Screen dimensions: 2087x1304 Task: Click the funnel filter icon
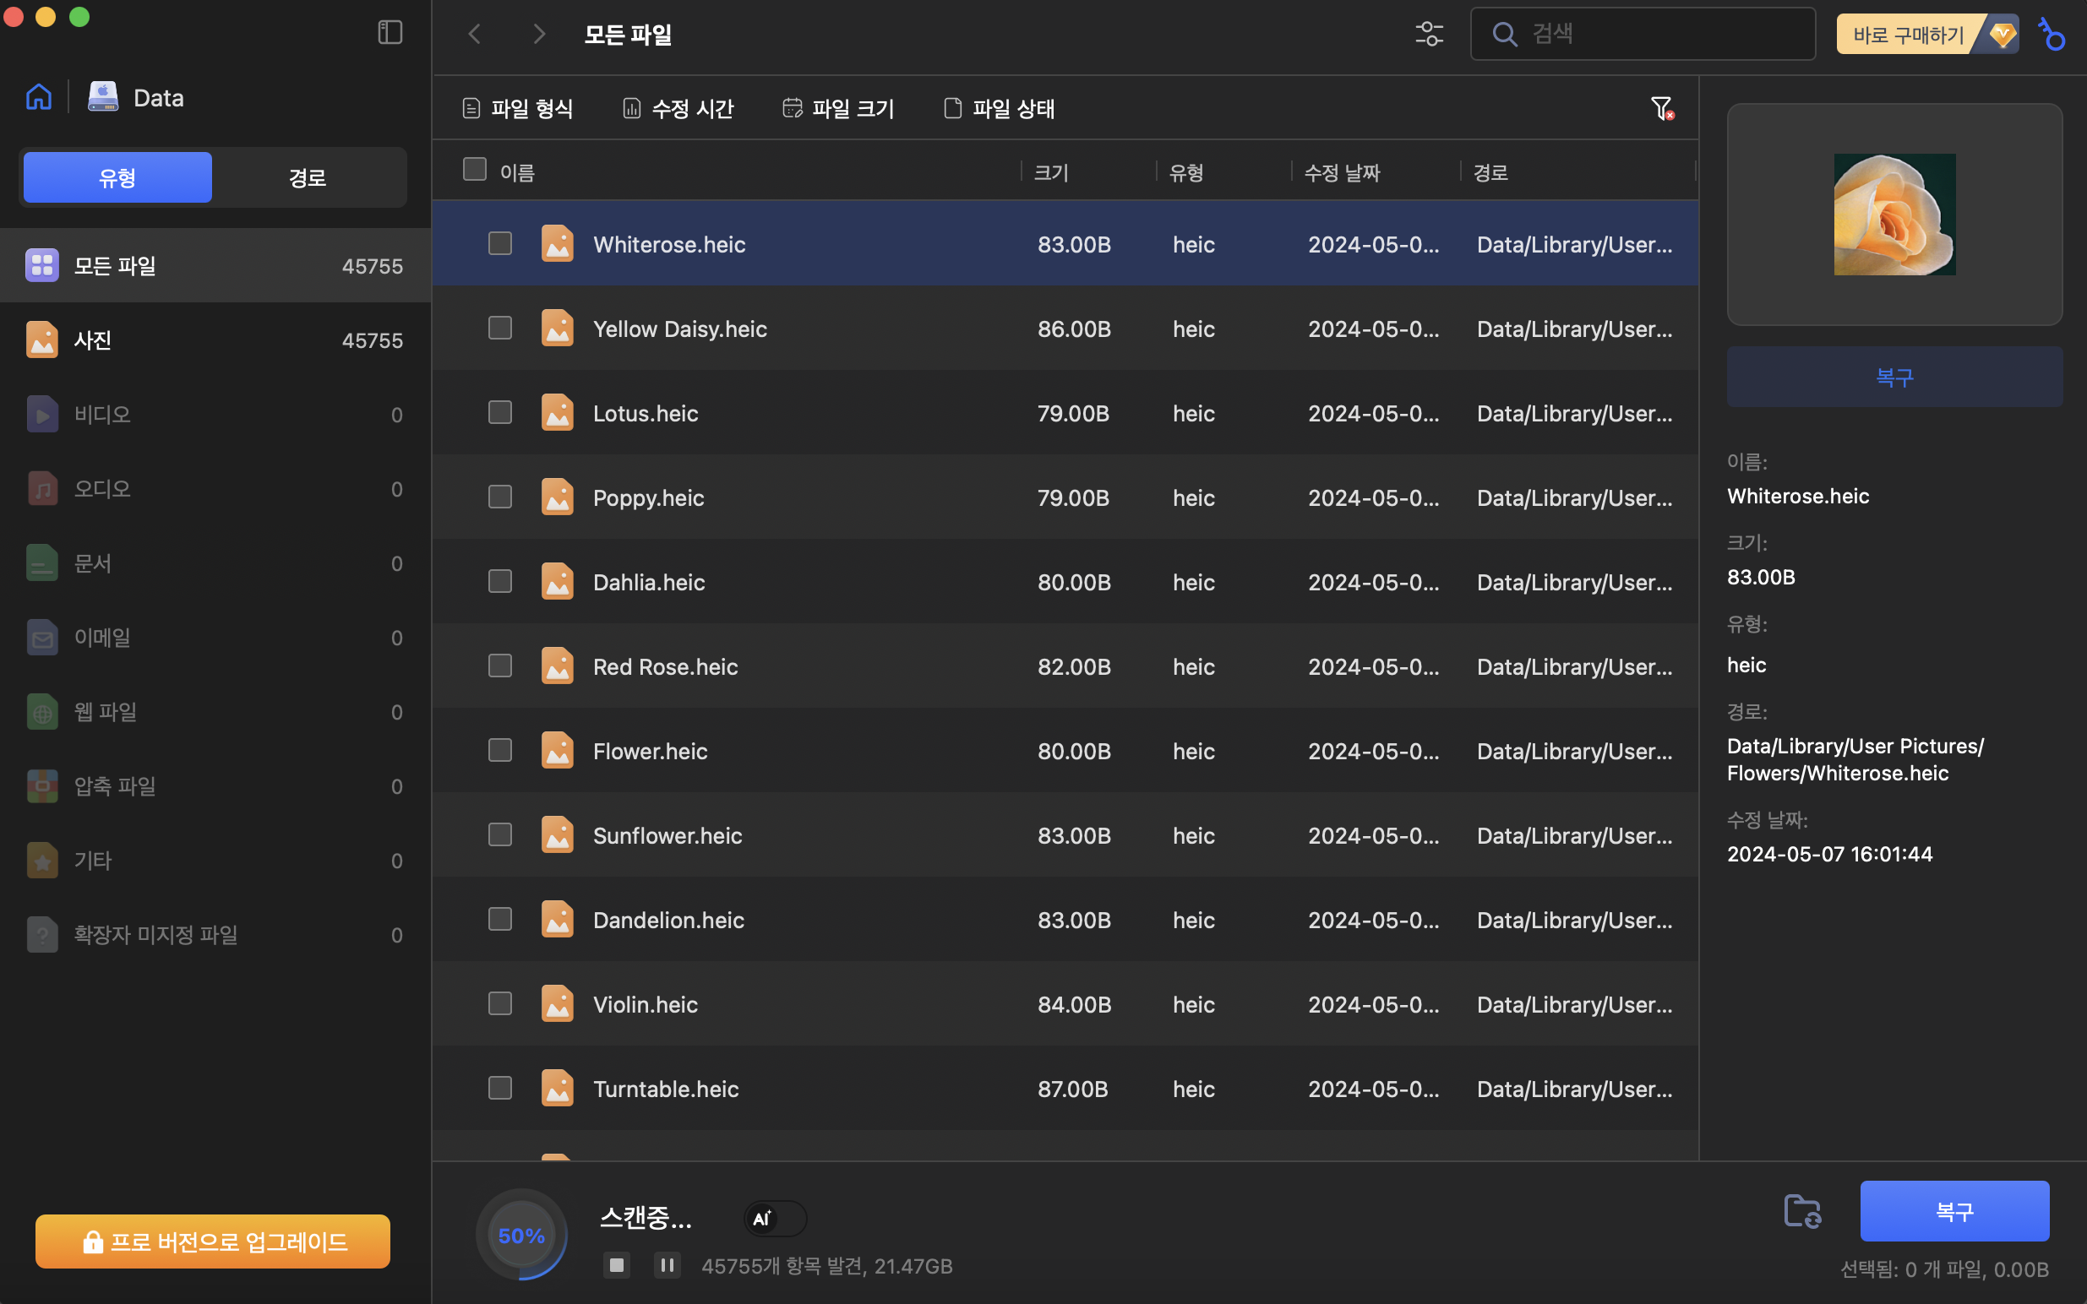coord(1662,109)
